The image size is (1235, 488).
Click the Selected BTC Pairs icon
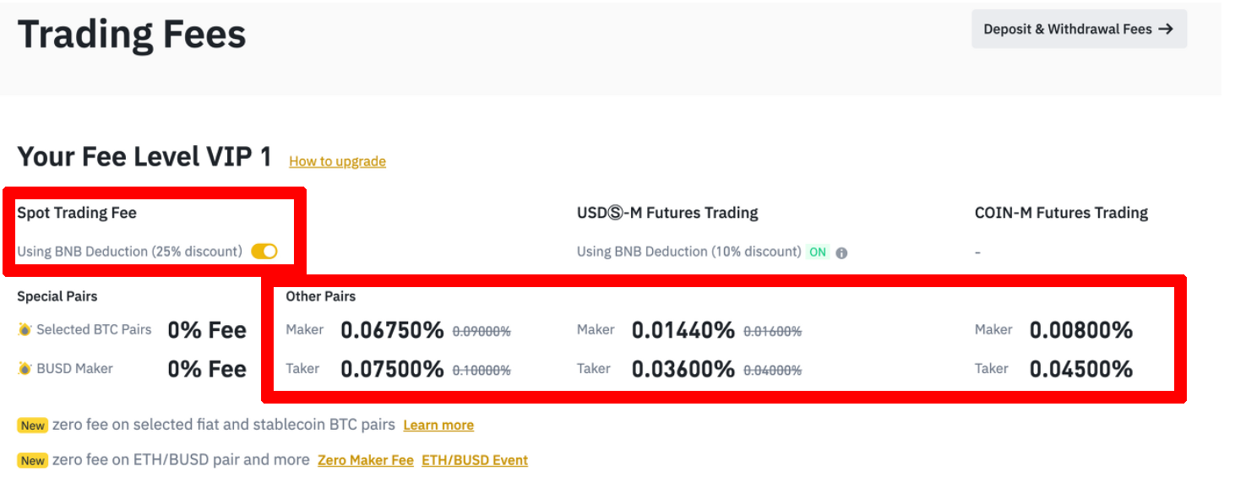click(25, 329)
